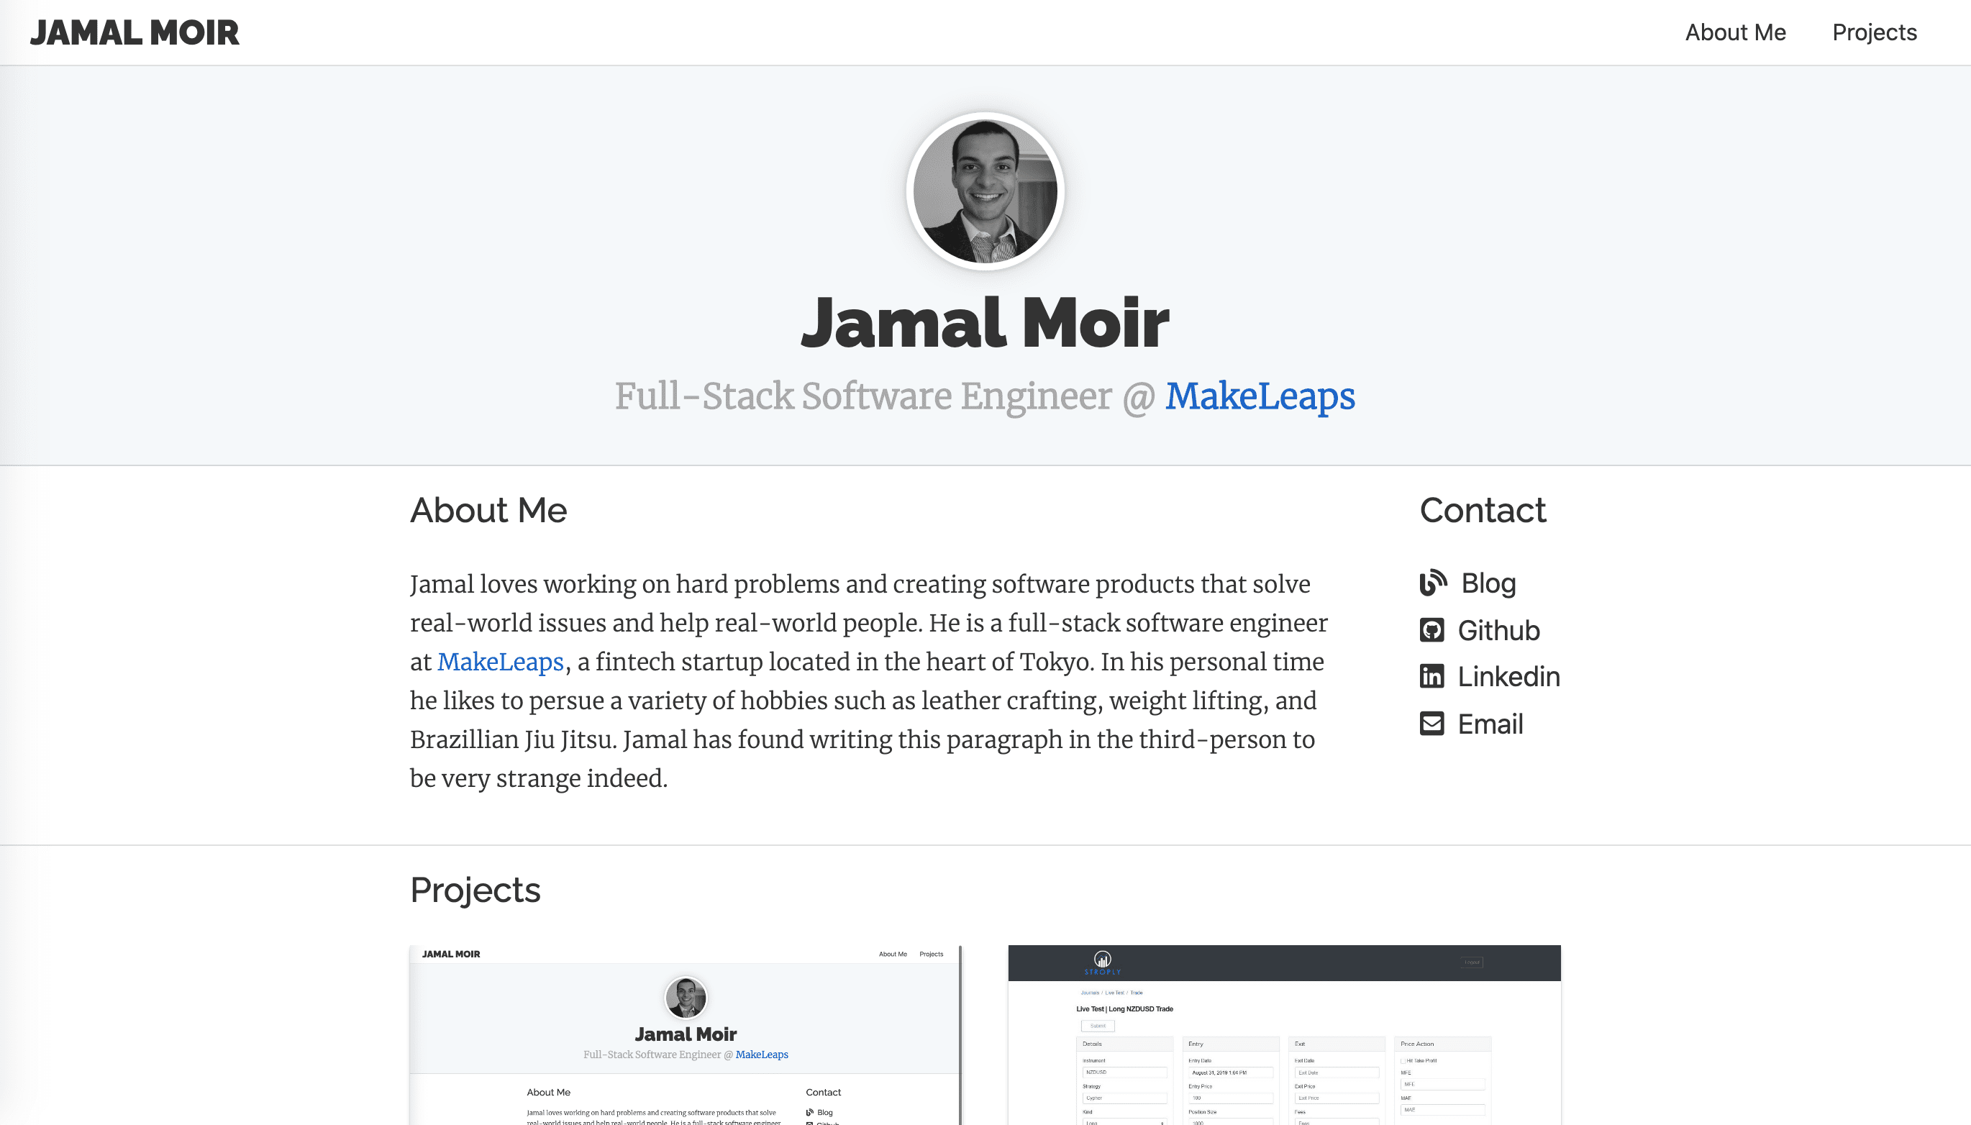Click the Stroply chart logo in the project screenshot
This screenshot has height=1125, width=1971.
tap(1103, 960)
